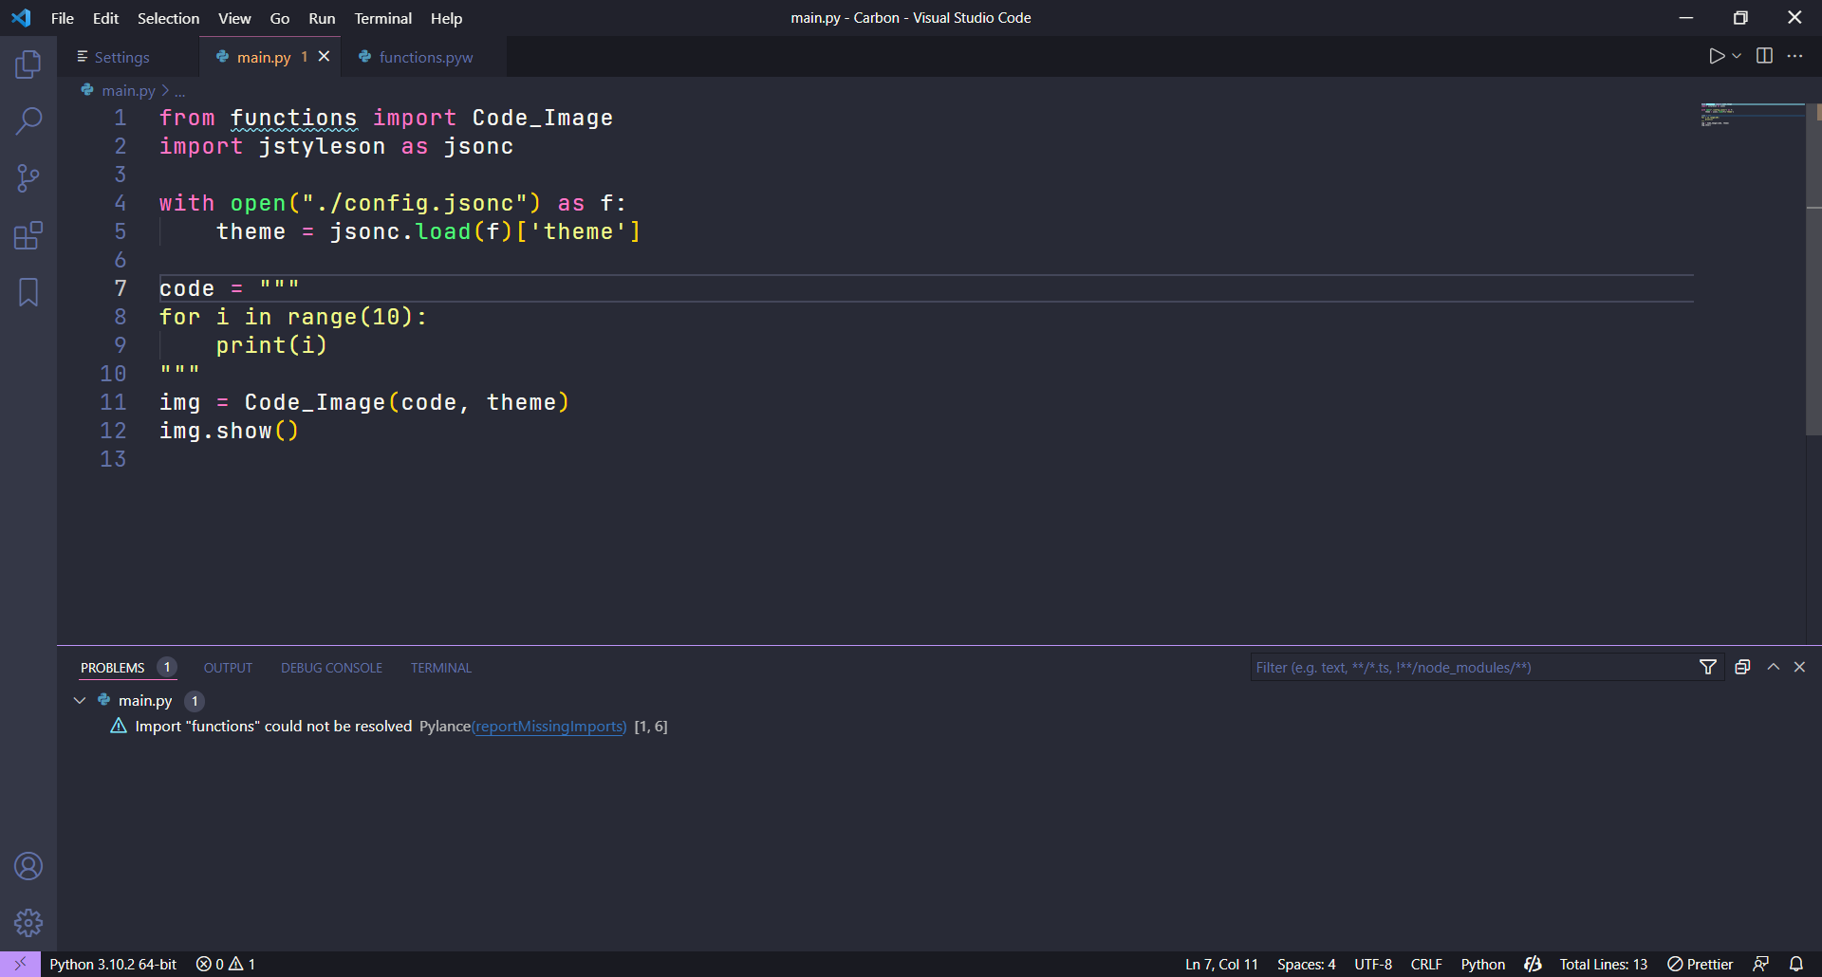Image resolution: width=1822 pixels, height=977 pixels.
Task: Click the editor minimap preview
Action: click(x=1751, y=115)
